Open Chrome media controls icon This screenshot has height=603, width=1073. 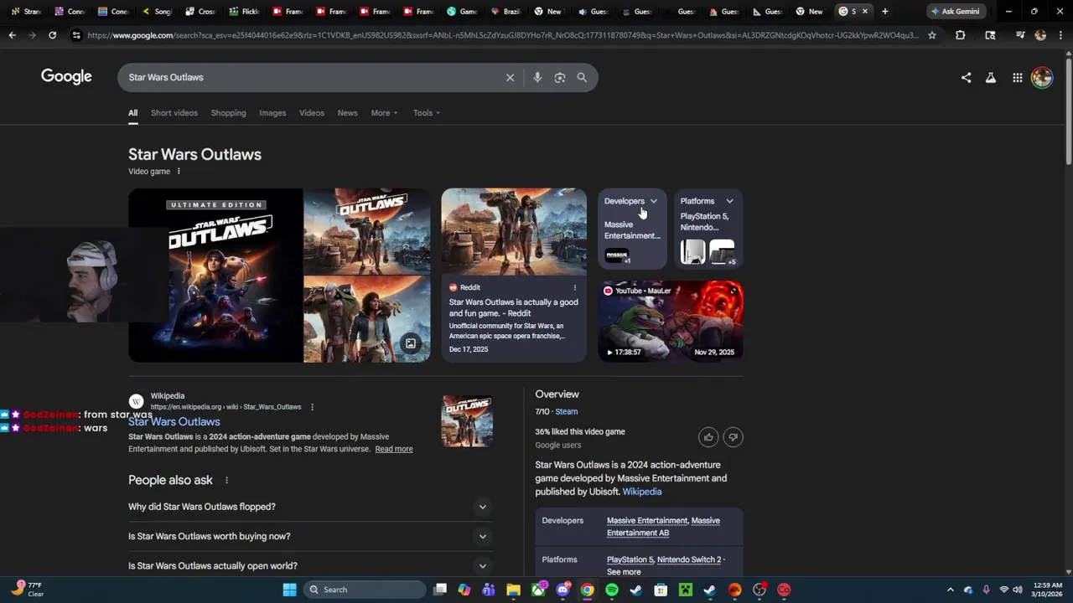tap(1020, 35)
